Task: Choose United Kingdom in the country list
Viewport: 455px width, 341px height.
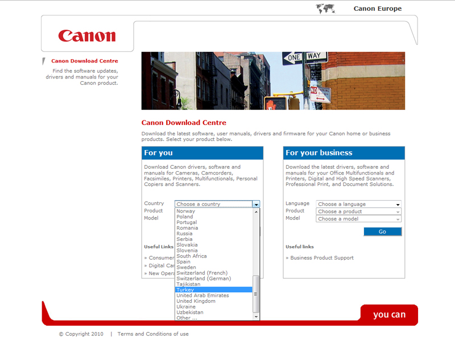Action: tap(196, 301)
